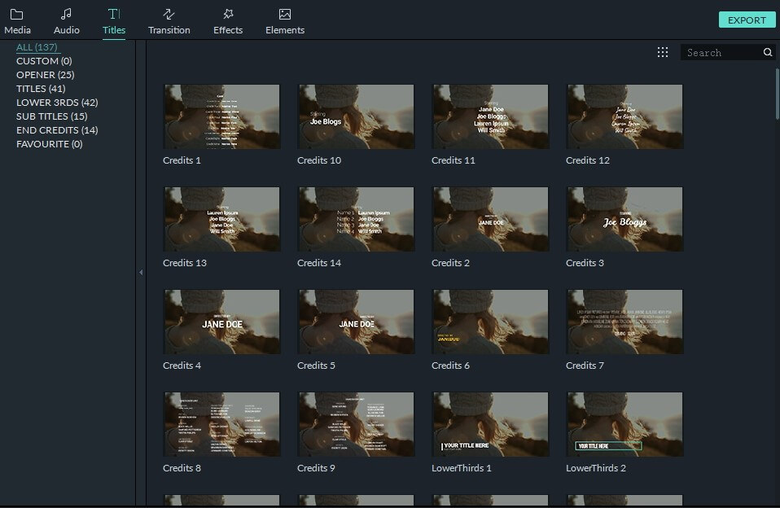Open the Effects tab wand icon
Viewport: 780px width, 508px height.
point(228,14)
